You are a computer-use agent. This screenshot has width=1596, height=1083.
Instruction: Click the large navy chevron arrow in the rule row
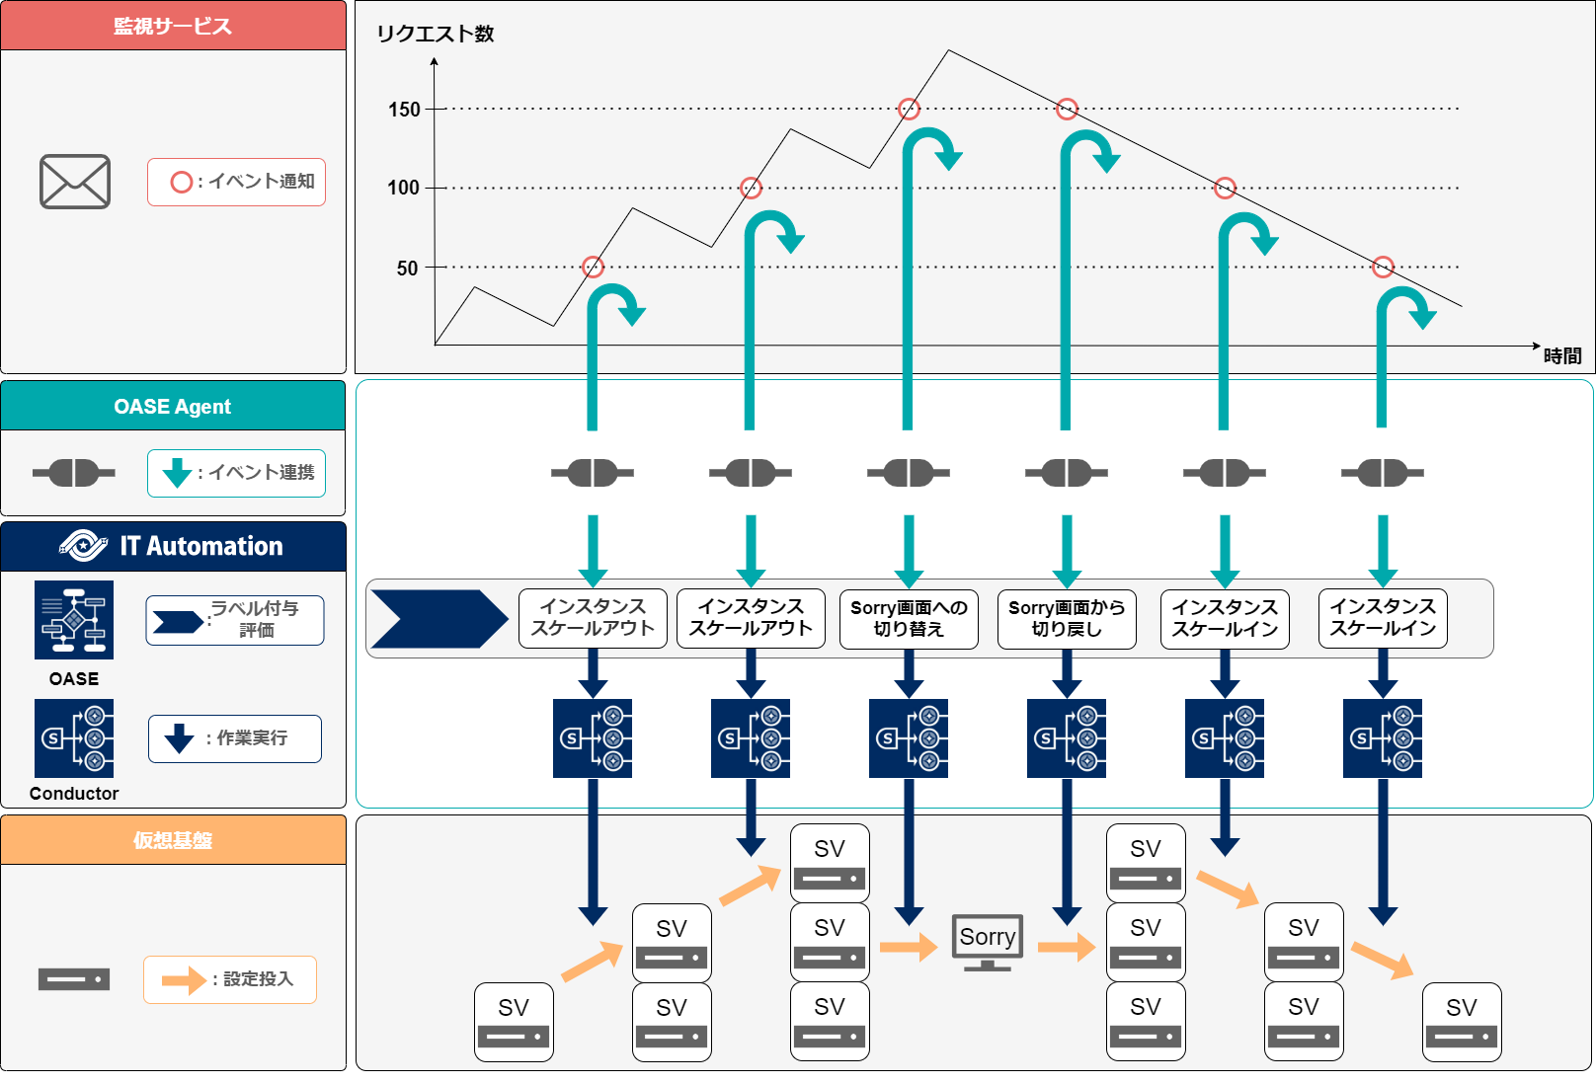point(439,619)
